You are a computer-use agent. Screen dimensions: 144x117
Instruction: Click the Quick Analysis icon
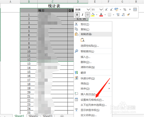(76, 78)
